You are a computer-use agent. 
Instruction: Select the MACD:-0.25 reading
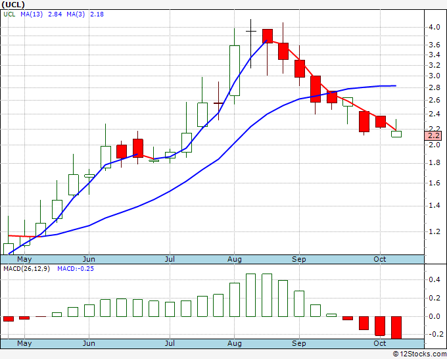tap(76, 269)
